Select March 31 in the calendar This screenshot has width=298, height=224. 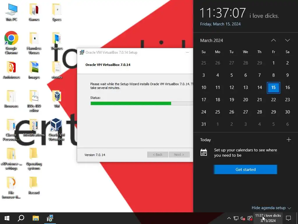(x=203, y=124)
